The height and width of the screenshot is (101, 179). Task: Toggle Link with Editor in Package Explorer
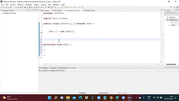30,10
